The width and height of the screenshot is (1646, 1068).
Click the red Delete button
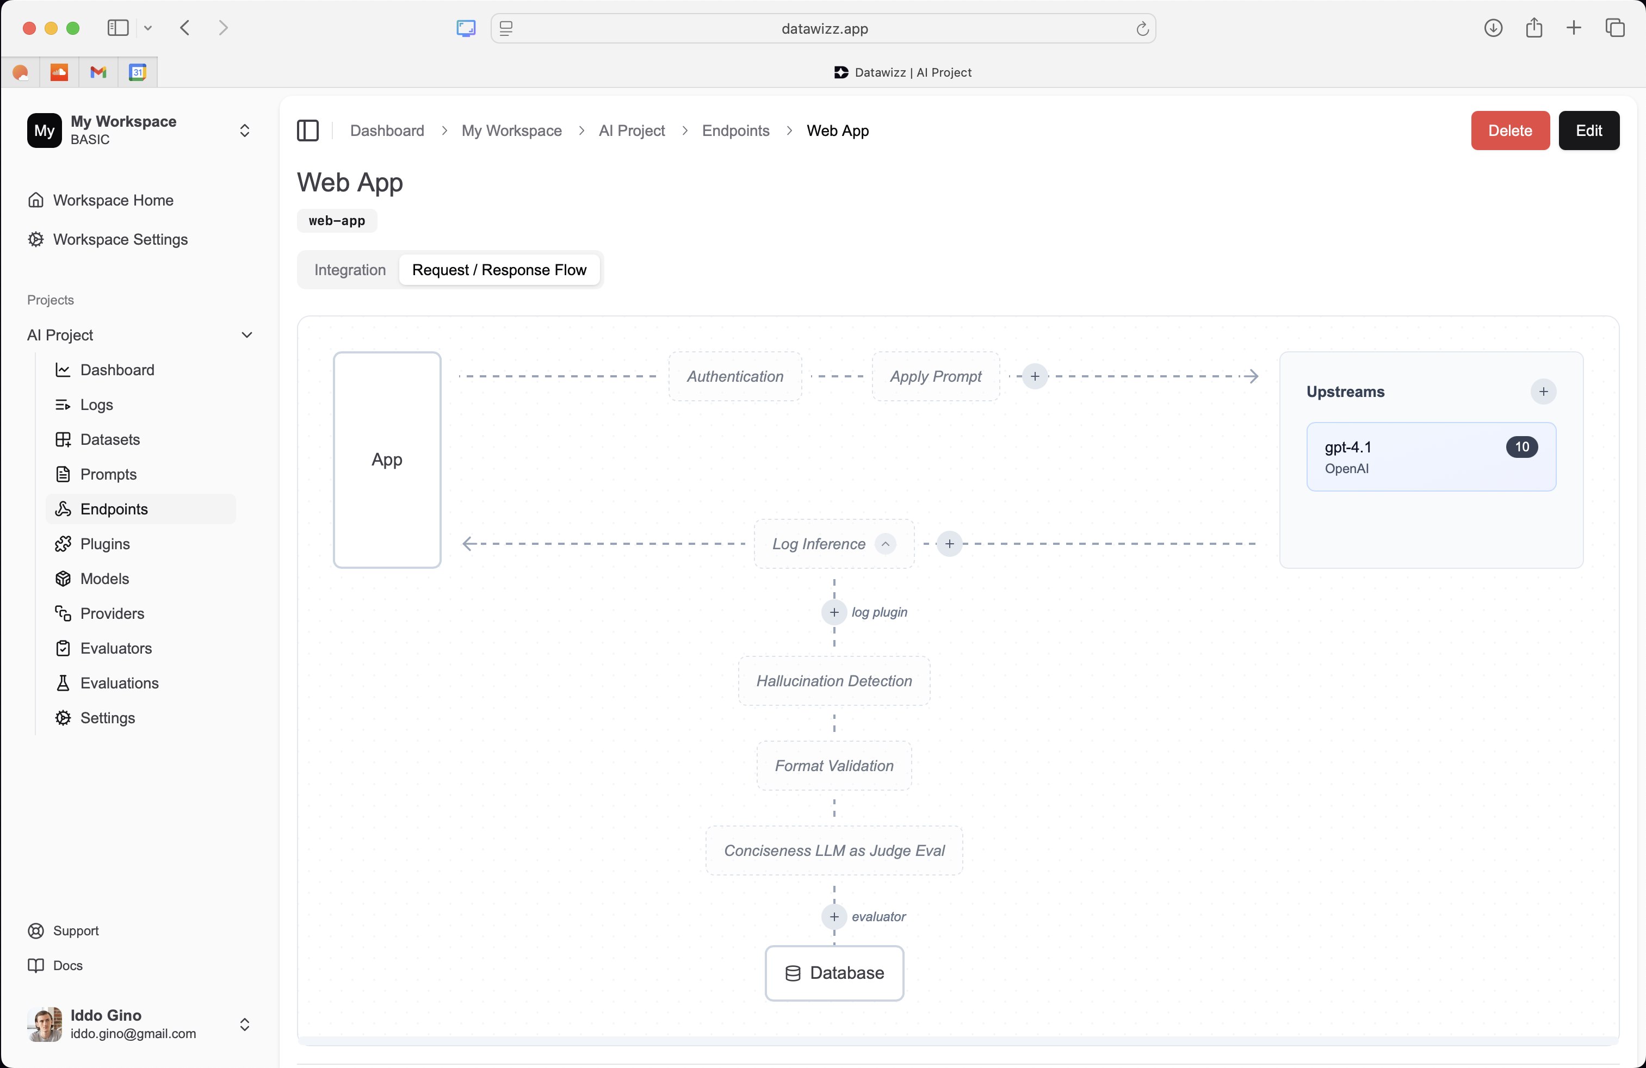coord(1510,131)
